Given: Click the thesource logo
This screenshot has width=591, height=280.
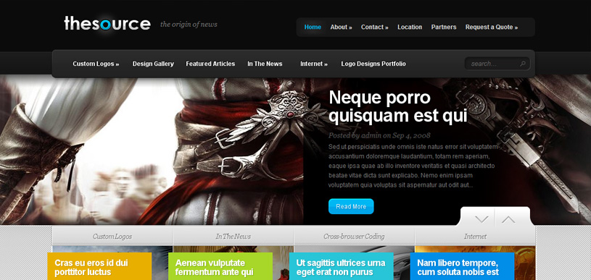Looking at the screenshot, I should tap(107, 23).
